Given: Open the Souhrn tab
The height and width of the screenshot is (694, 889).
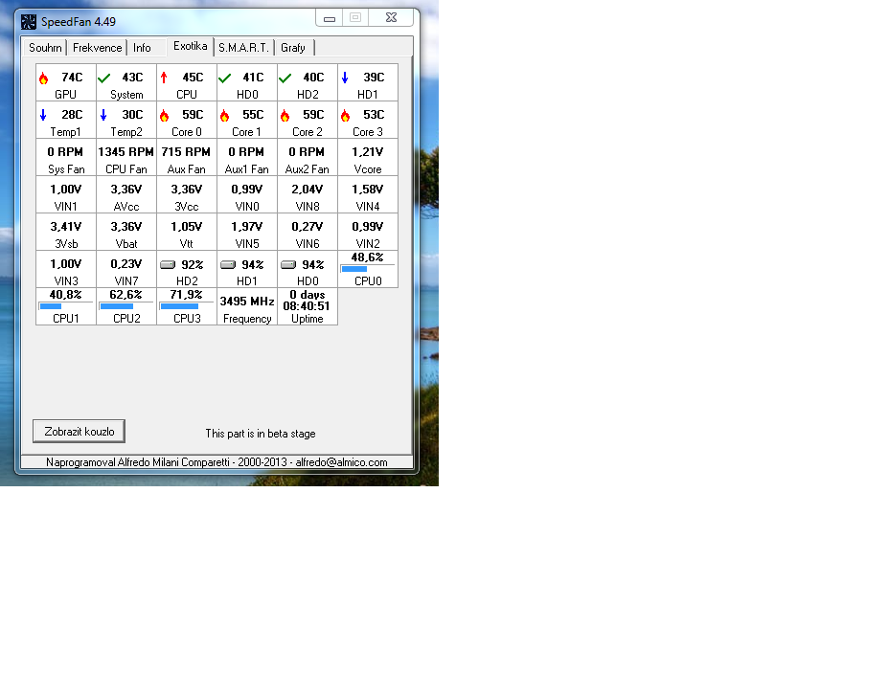Looking at the screenshot, I should click(x=45, y=48).
